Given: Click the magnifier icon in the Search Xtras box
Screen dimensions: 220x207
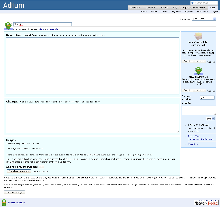Looking at the screenshot, I should click(193, 3).
